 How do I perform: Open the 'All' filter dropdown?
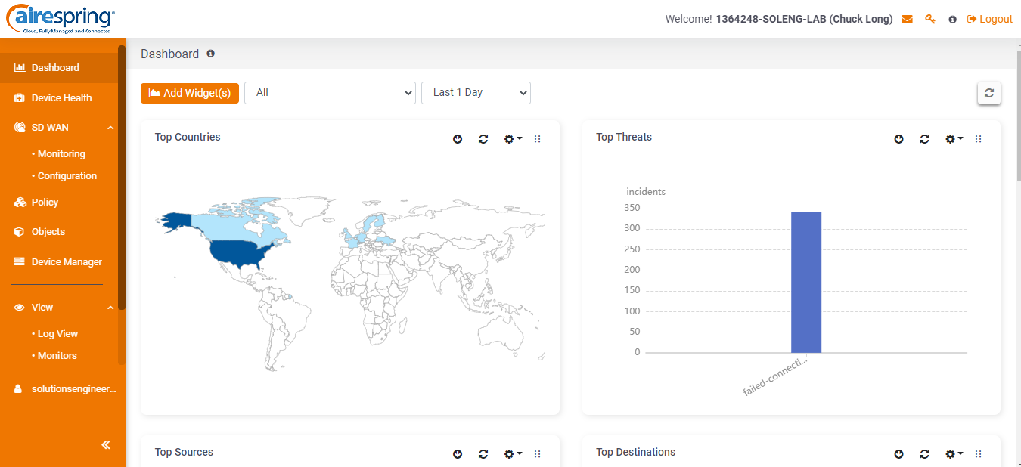(330, 93)
